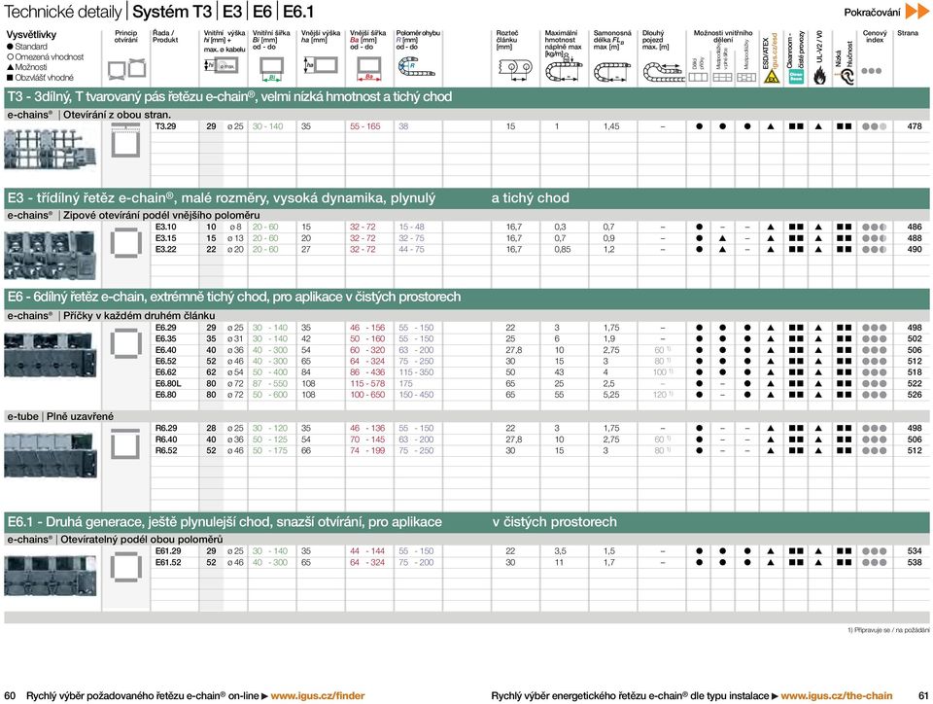This screenshot has height=704, width=933.
Task: Click the square Obzvlášť vhodné legend symbol
Action: coord(10,78)
